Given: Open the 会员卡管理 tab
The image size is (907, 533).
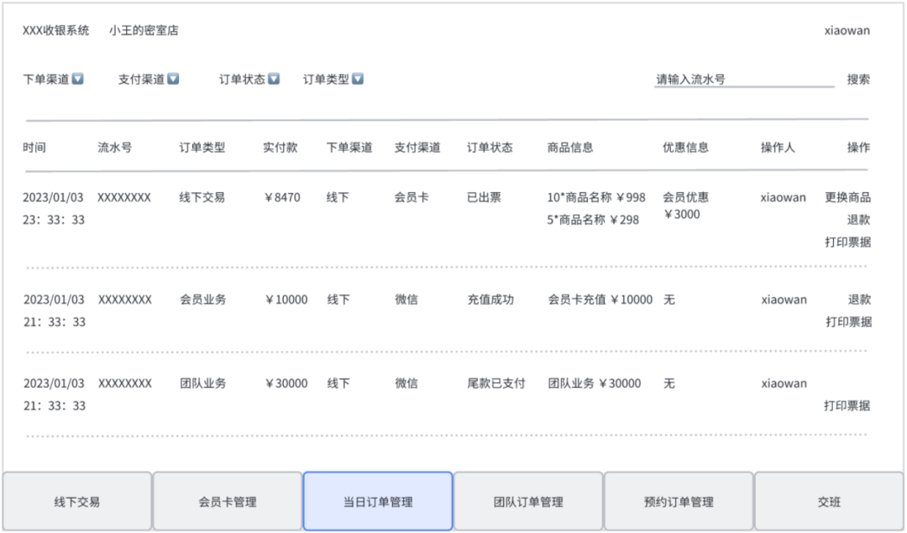Looking at the screenshot, I should click(227, 501).
